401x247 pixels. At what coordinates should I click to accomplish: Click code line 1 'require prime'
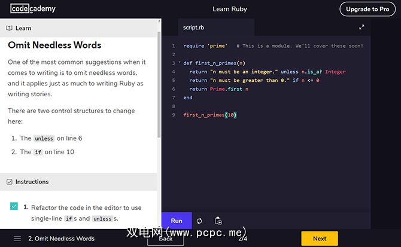click(x=205, y=46)
